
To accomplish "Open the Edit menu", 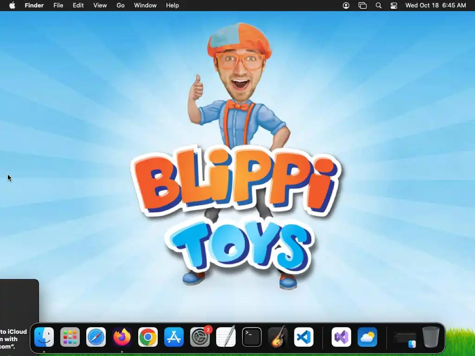I will pyautogui.click(x=78, y=6).
